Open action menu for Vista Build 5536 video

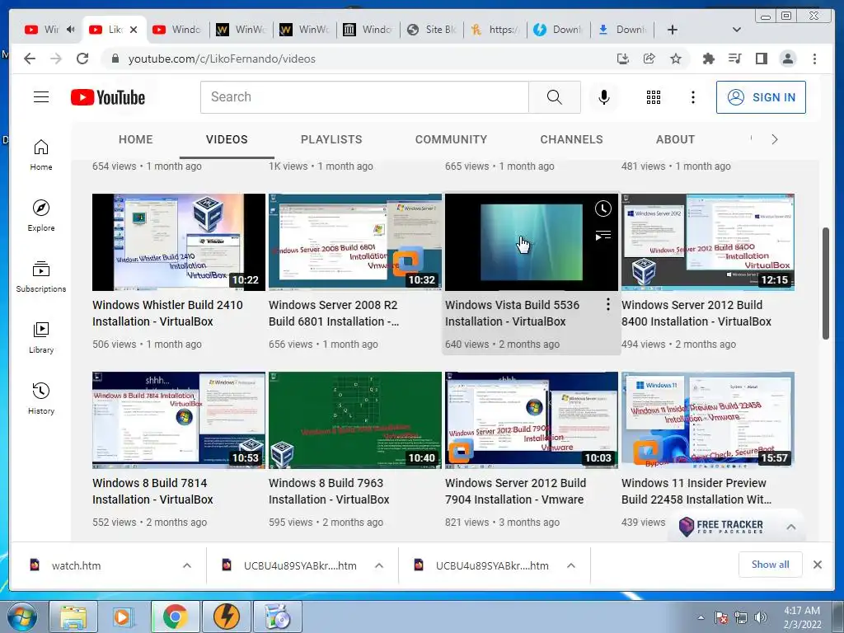(x=607, y=305)
